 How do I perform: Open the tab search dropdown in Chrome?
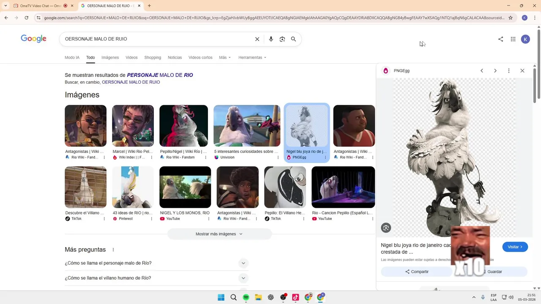5,6
